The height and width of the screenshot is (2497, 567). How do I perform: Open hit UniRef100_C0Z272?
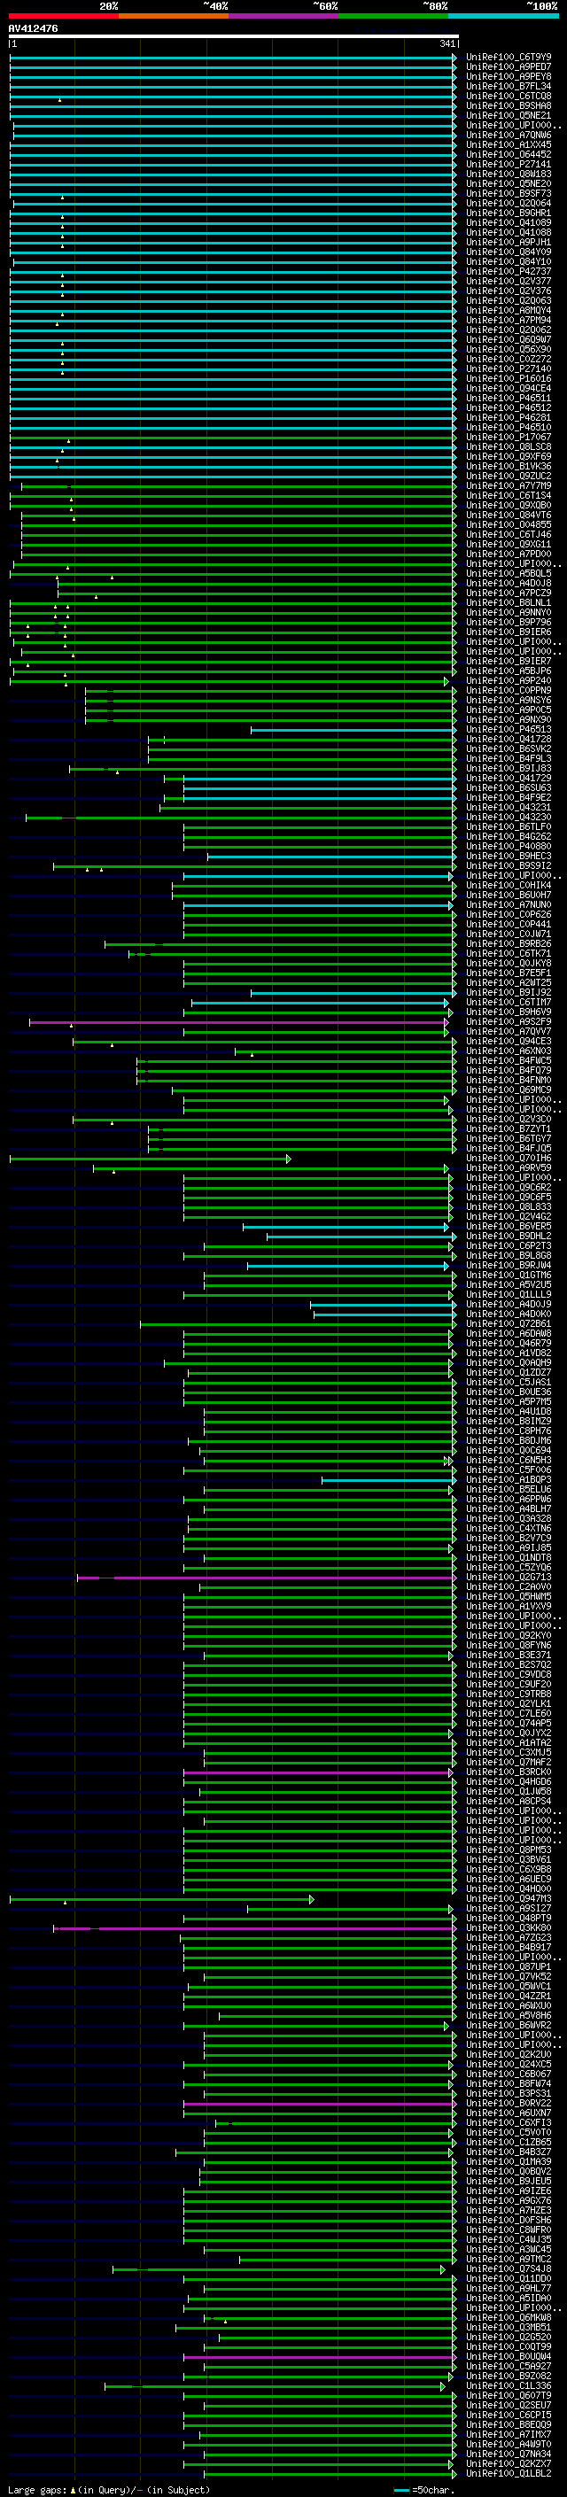(x=509, y=359)
